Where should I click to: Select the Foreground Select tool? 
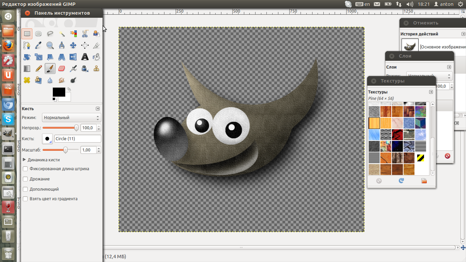coord(97,34)
